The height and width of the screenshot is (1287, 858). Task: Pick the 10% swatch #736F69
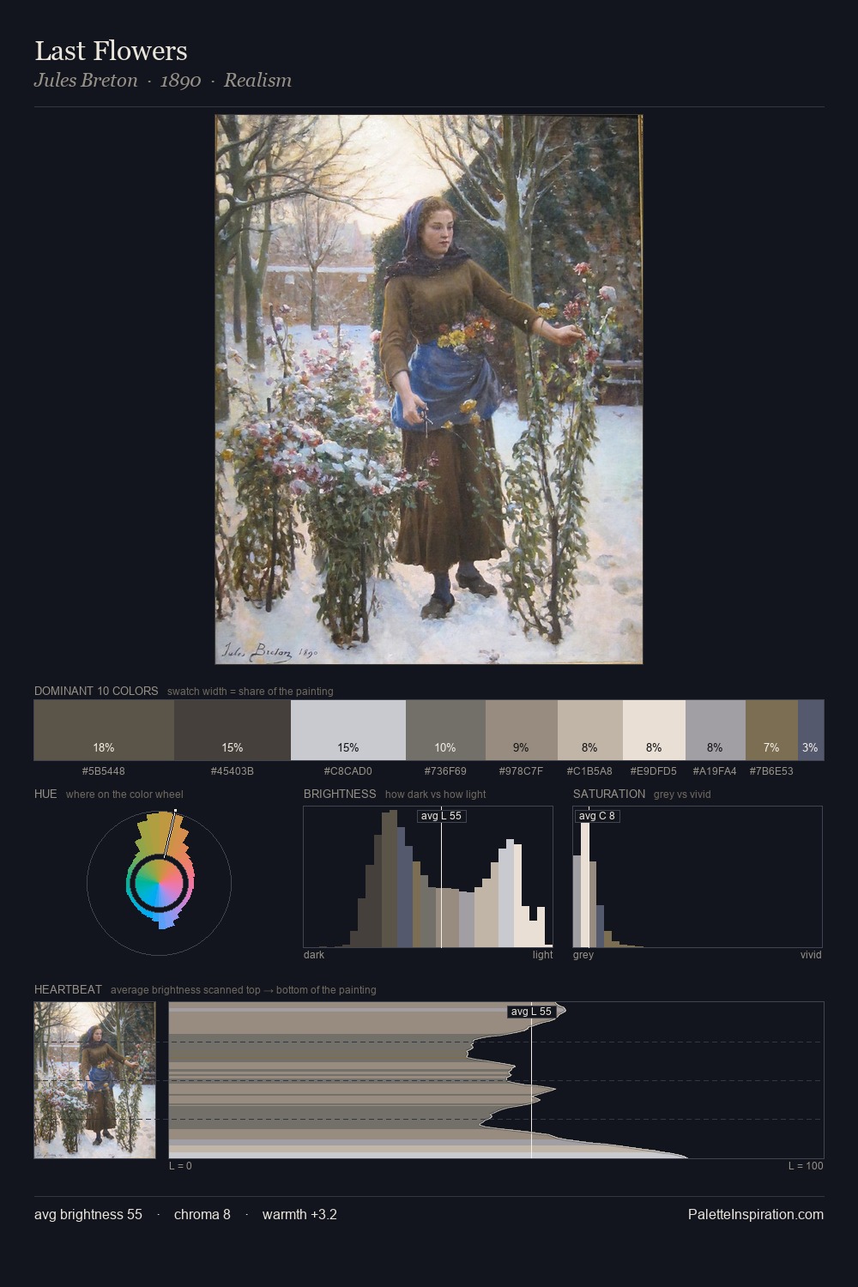tap(445, 730)
